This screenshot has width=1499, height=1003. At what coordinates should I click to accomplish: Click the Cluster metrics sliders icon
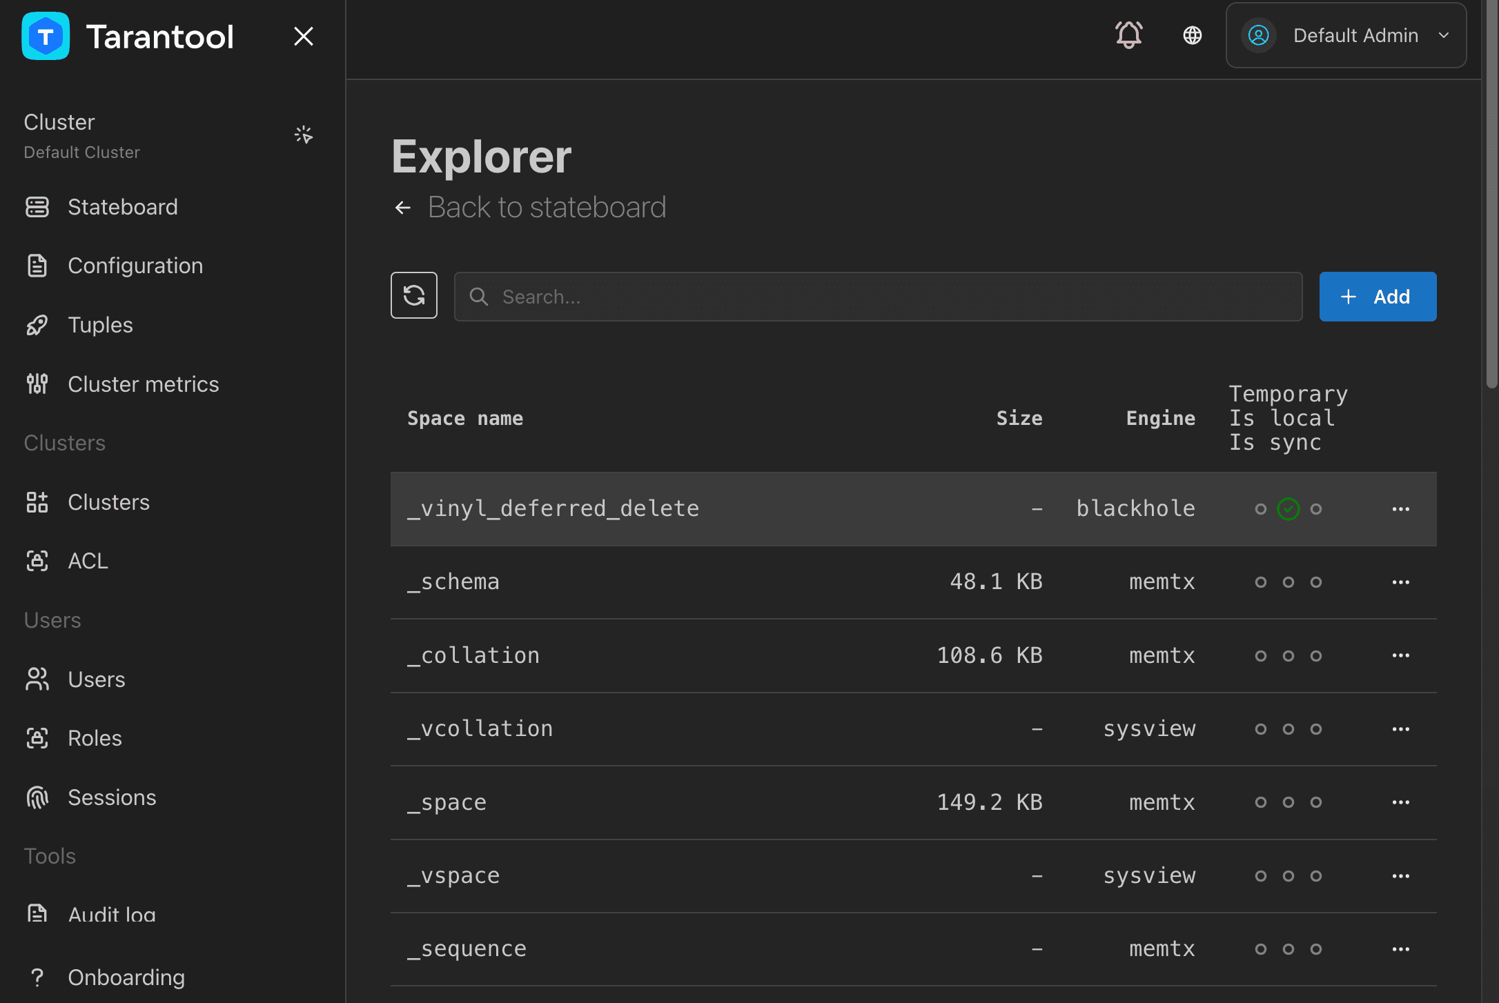(x=37, y=384)
